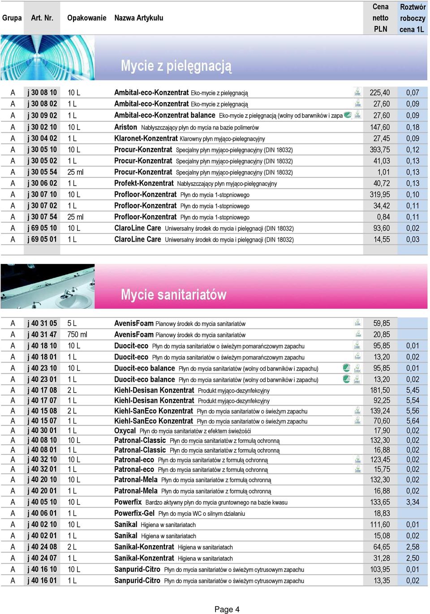Click the Nordic Swan icon in the Ambital-eco-Konzentrat balance row
The image size is (430, 614).
(348, 115)
